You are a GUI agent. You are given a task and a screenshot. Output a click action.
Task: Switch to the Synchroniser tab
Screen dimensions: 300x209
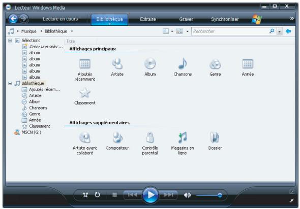click(225, 19)
